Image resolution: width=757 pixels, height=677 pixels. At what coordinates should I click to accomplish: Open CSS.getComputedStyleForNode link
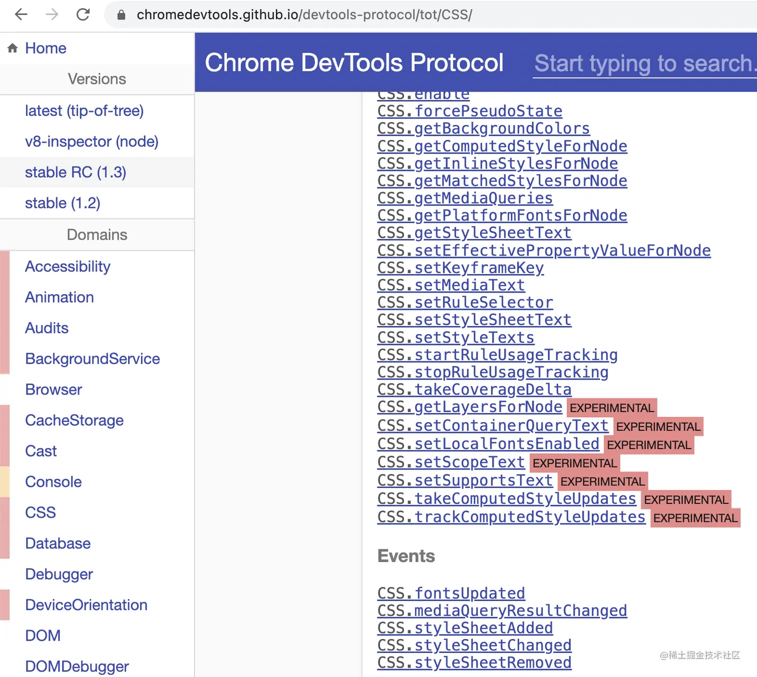[x=502, y=146]
